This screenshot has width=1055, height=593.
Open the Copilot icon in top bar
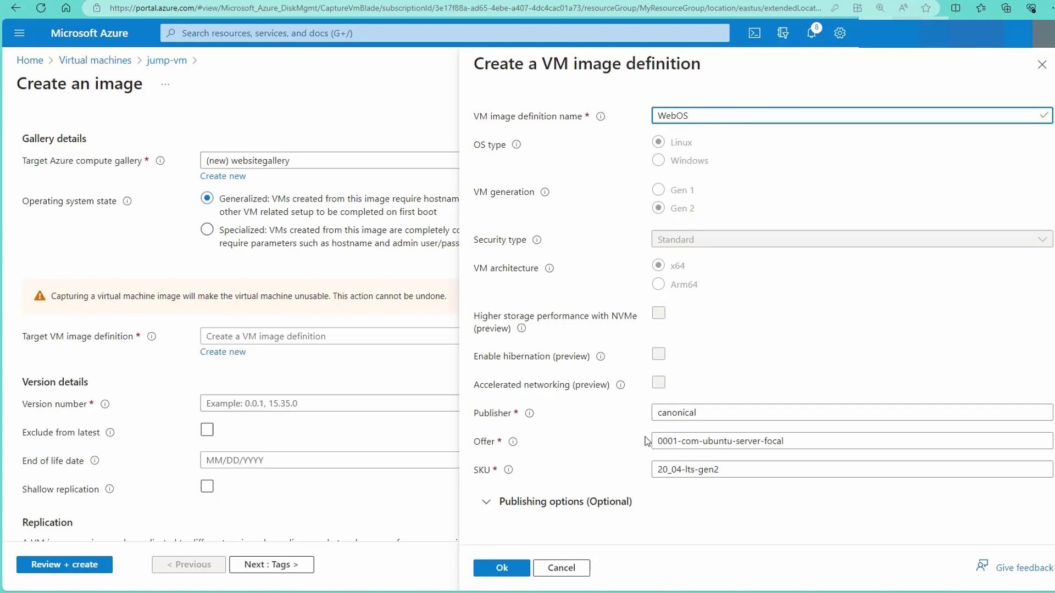click(x=783, y=33)
